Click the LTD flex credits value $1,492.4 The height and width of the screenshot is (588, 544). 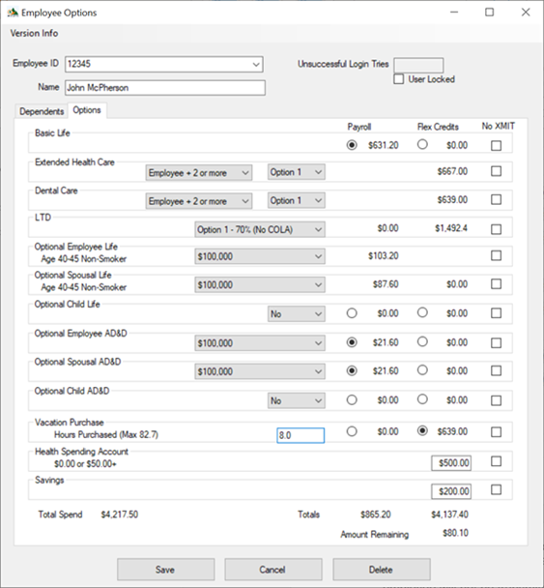pyautogui.click(x=451, y=228)
